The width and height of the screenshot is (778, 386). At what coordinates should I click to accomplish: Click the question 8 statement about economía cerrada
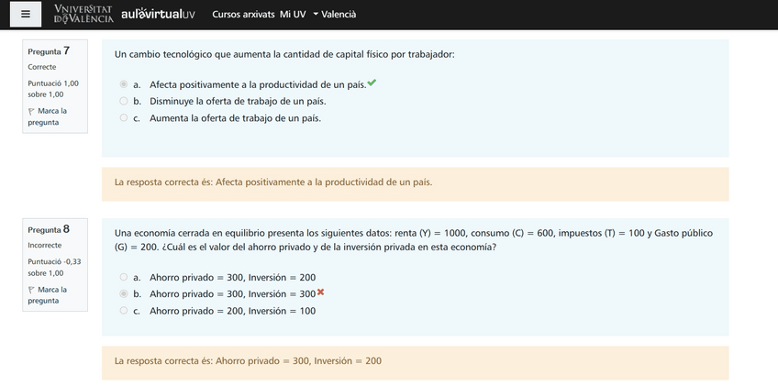[x=414, y=239]
